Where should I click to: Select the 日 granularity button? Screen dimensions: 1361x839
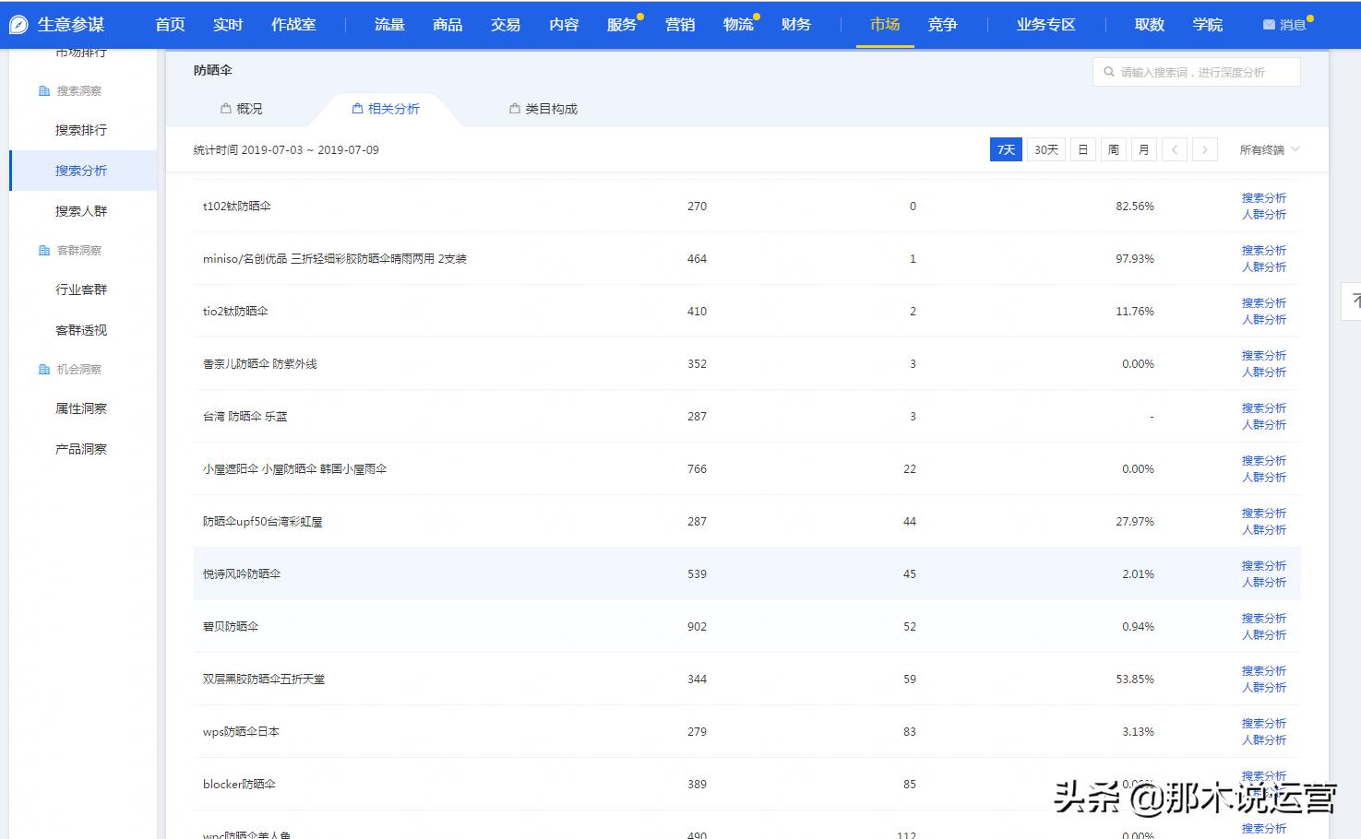[1081, 148]
